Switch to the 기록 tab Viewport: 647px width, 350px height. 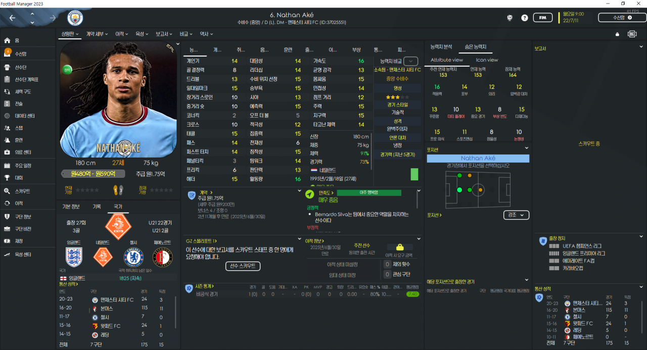[x=97, y=206]
